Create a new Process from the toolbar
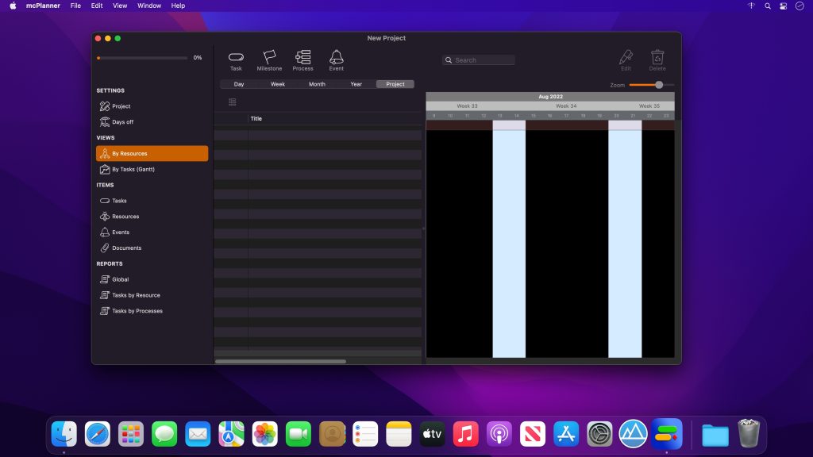 coord(302,60)
